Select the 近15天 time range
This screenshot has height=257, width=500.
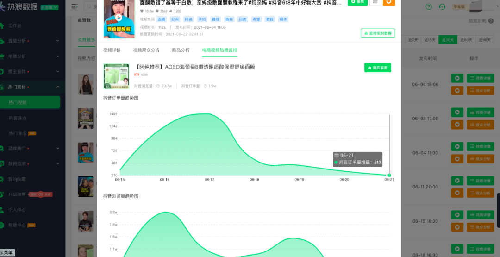coord(430,40)
